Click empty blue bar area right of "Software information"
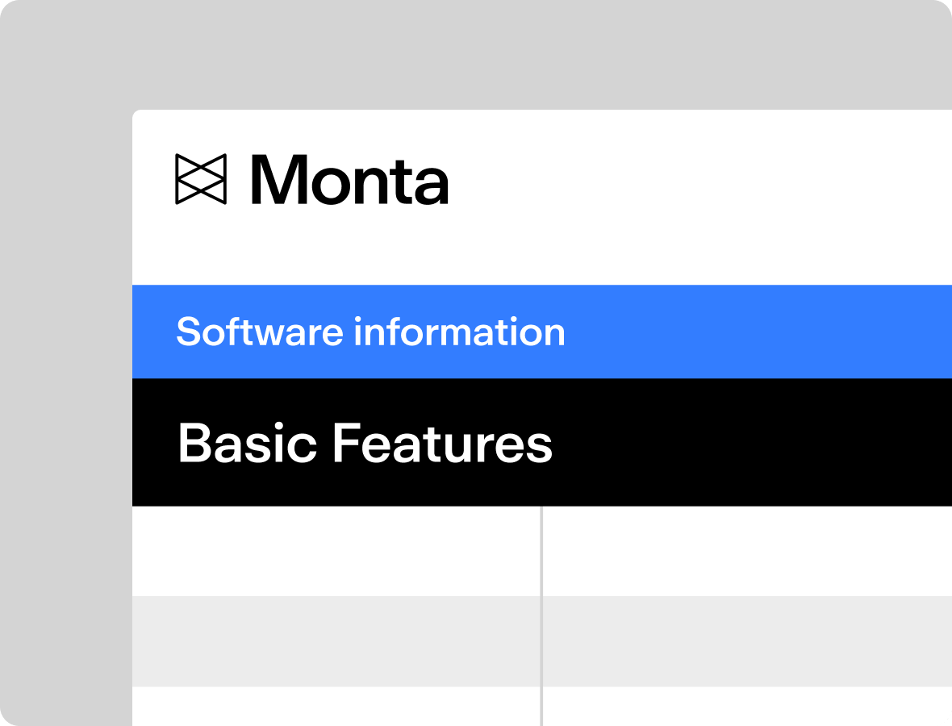Viewport: 952px width, 726px height. [758, 332]
